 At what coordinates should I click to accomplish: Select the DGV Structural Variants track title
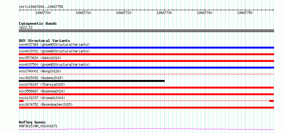(x=45, y=41)
